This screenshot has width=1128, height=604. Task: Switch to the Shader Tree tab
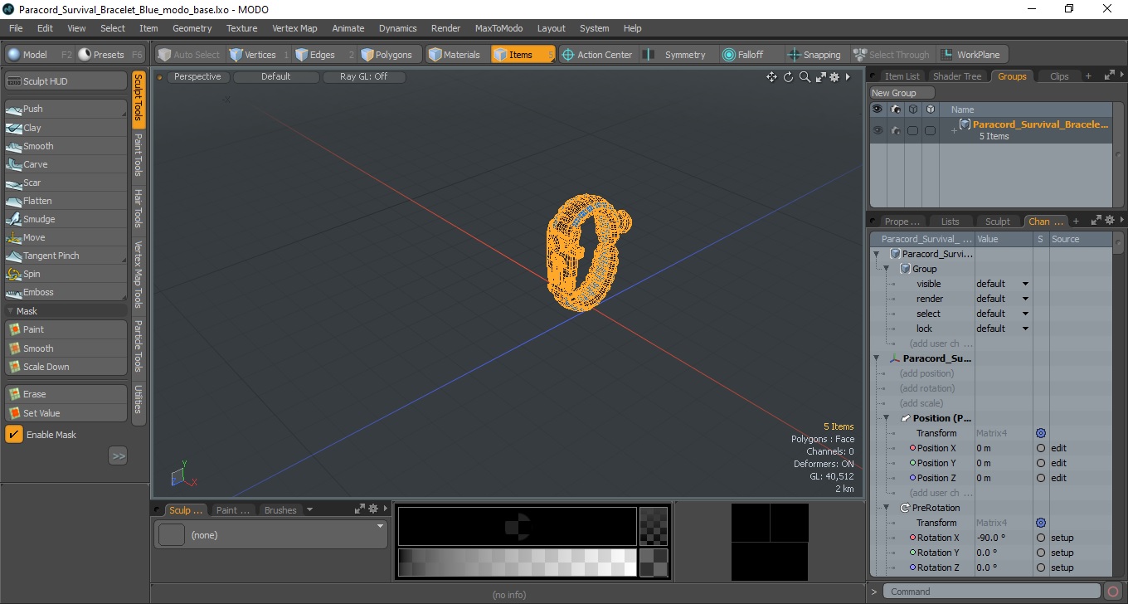[x=957, y=76]
